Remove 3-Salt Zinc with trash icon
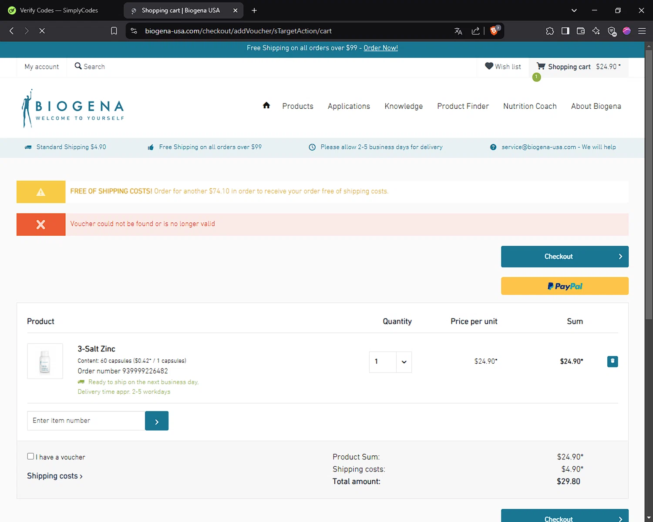The image size is (653, 522). pos(613,361)
